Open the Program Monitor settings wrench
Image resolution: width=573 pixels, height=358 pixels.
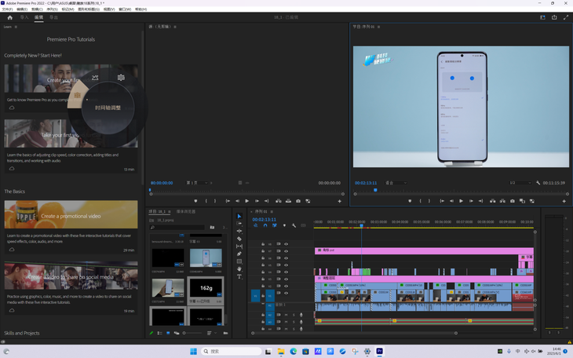tap(538, 183)
